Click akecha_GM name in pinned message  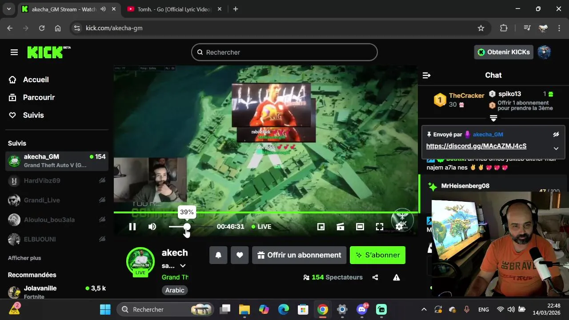point(488,134)
